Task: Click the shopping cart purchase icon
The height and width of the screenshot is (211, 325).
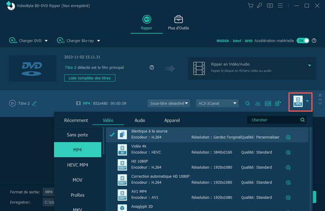Action: 250,6
